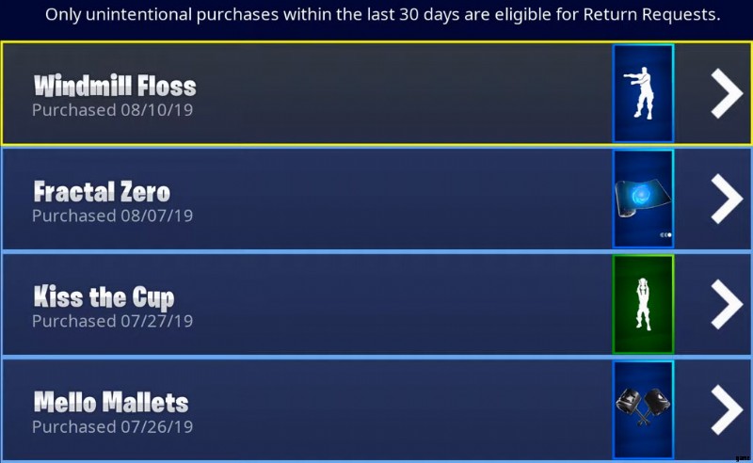This screenshot has width=753, height=463.
Task: Expand Fractal Zero with its arrow
Action: (x=726, y=198)
